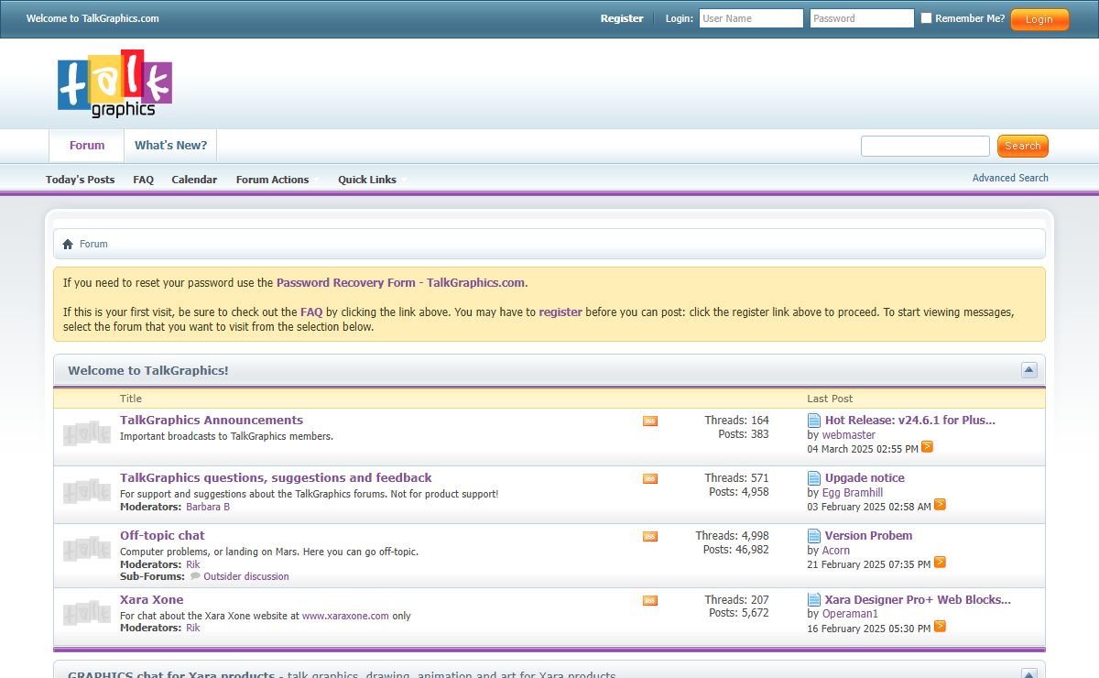Go to last post by webmaster arrow icon
This screenshot has width=1099, height=678.
tap(928, 447)
